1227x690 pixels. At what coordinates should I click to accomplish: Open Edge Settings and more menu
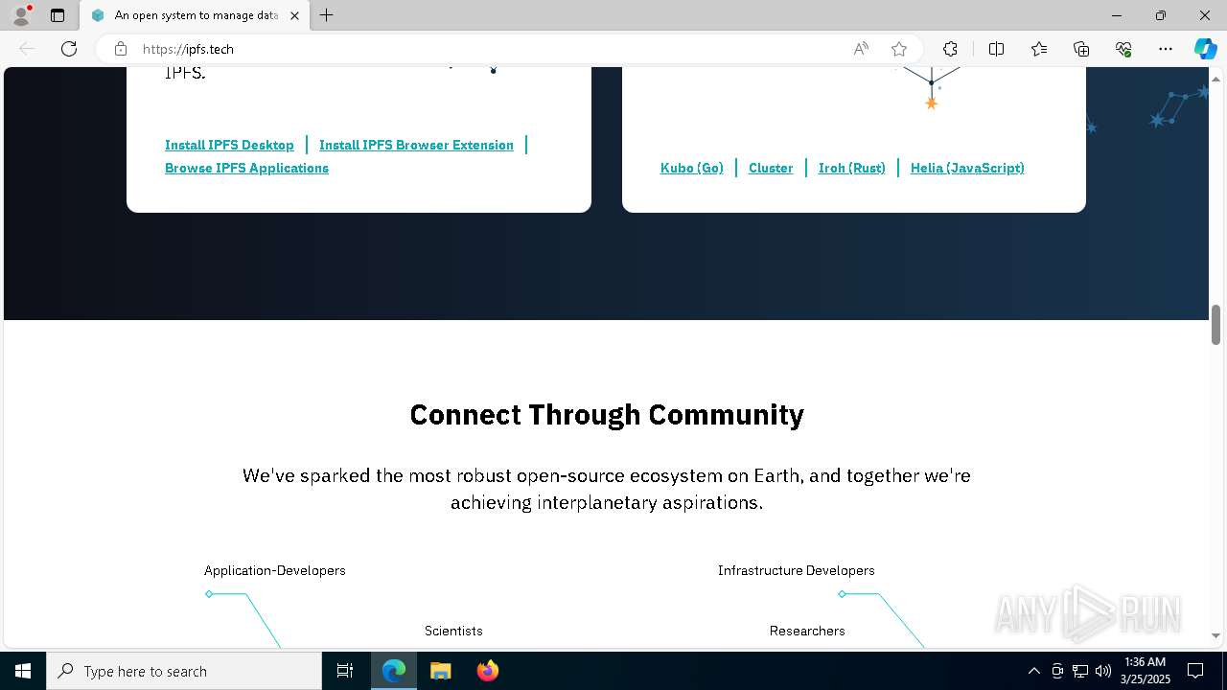(1166, 49)
